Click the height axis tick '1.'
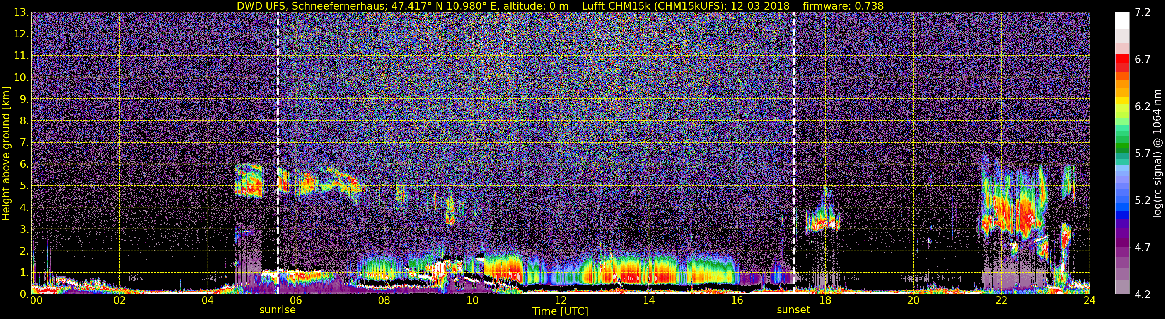Viewport: 1165px width, 319px height. (x=24, y=273)
